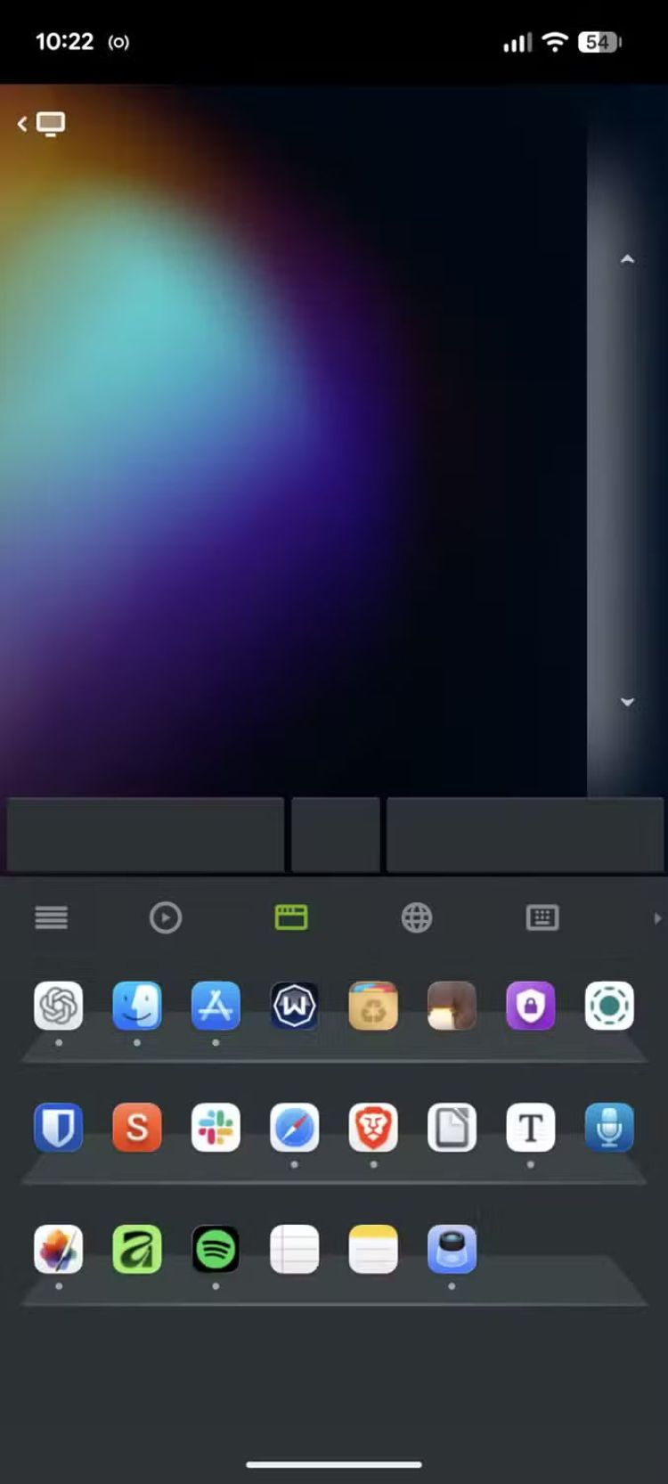The height and width of the screenshot is (1484, 668).
Task: Switch to the media playback tab
Action: coord(166,917)
